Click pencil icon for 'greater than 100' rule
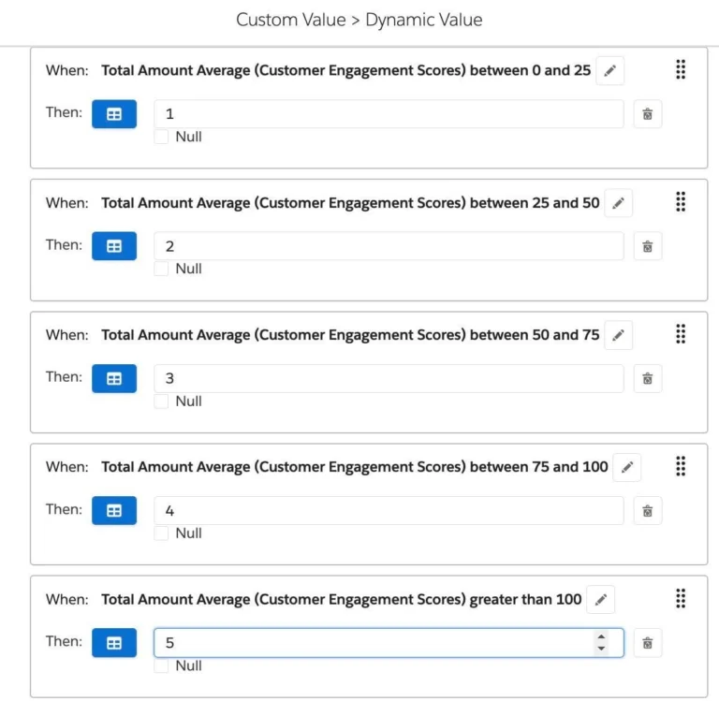This screenshot has height=701, width=719. click(601, 600)
